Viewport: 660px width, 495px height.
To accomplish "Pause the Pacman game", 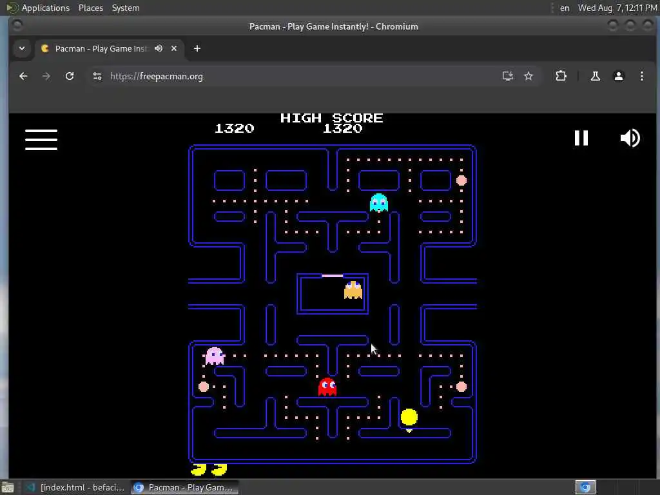I will tap(581, 138).
